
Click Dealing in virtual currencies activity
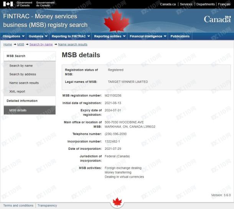point(124,177)
